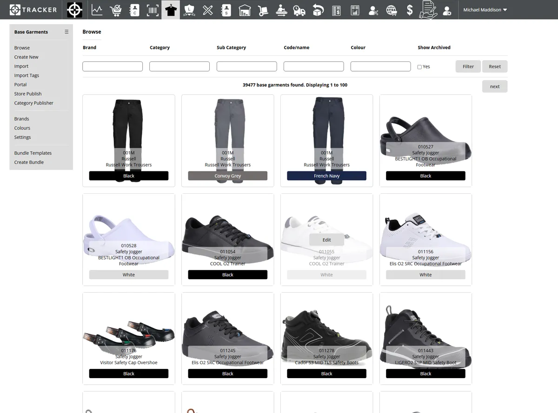This screenshot has width=558, height=413.
Task: Open the user settings gear icon
Action: (x=447, y=10)
